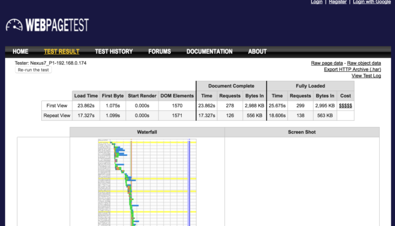Open the DOCUMENTATION menu item

coord(209,51)
